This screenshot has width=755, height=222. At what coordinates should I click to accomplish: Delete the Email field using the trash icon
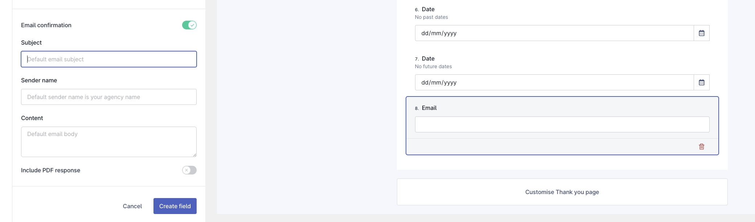pos(701,147)
